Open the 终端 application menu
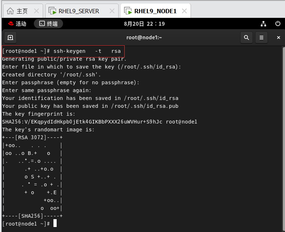The width and height of the screenshot is (285, 232). tap(48, 24)
